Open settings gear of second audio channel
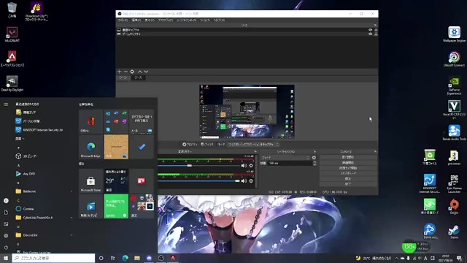This screenshot has width=467, height=263. [x=251, y=181]
